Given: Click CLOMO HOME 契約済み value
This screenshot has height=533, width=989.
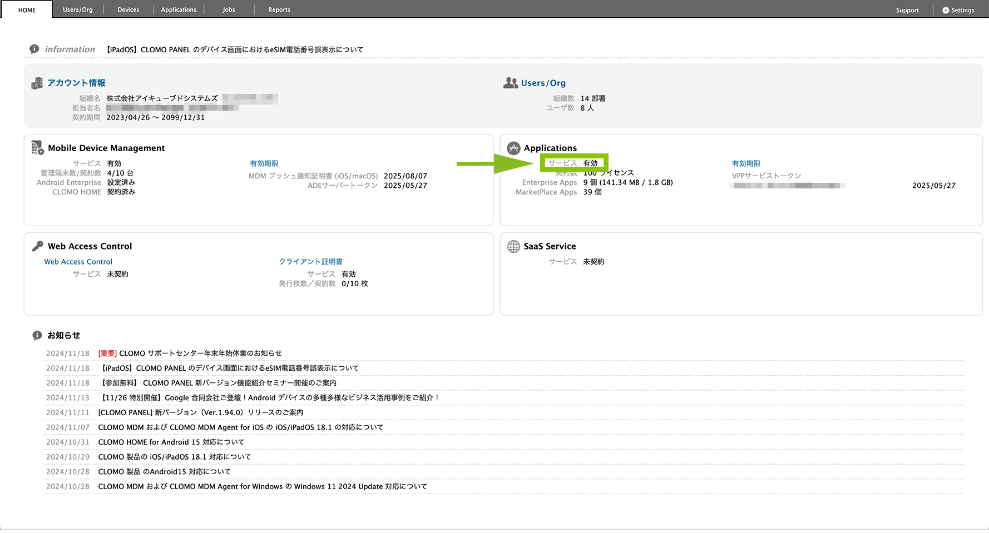Looking at the screenshot, I should tap(121, 192).
